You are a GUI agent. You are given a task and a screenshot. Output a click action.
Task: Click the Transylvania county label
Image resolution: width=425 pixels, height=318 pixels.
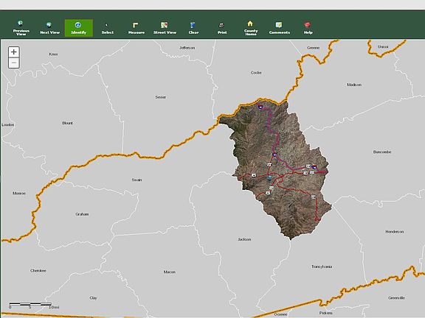[x=322, y=266]
